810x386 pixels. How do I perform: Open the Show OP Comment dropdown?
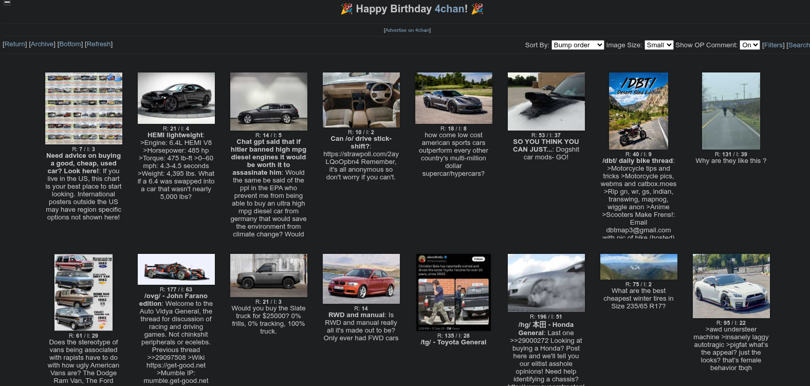coord(750,45)
